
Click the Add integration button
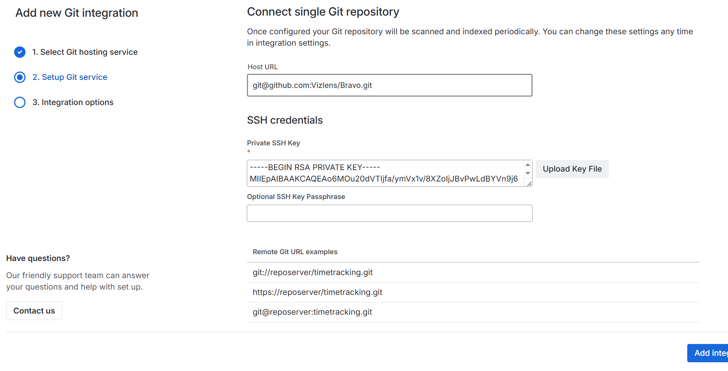pyautogui.click(x=709, y=353)
